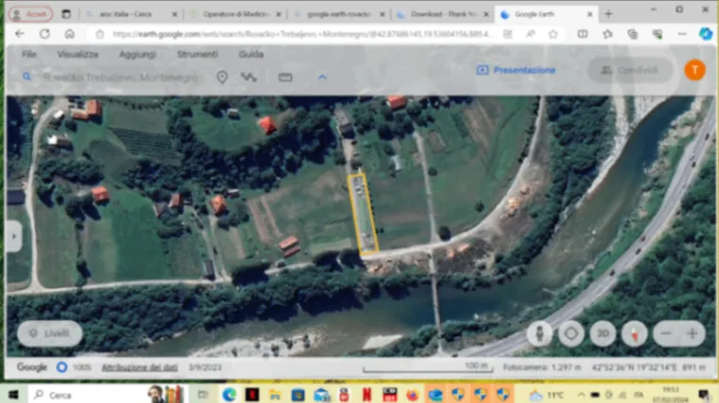Reload the current page
This screenshot has height=403, width=719.
coord(44,34)
